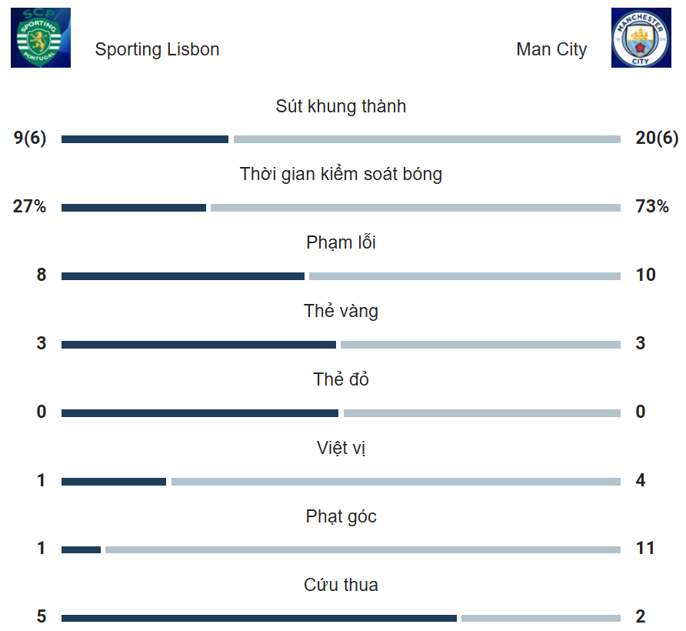Select the Phạt góc corners label
686x631 pixels.
[341, 516]
